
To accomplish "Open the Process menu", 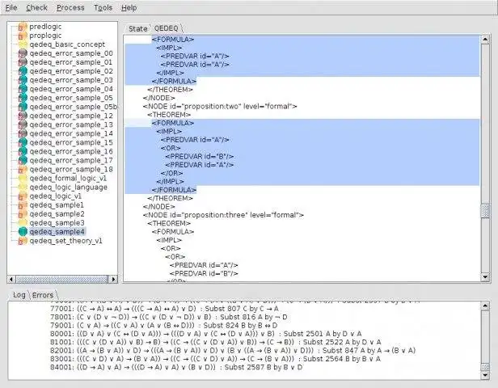I will [70, 7].
